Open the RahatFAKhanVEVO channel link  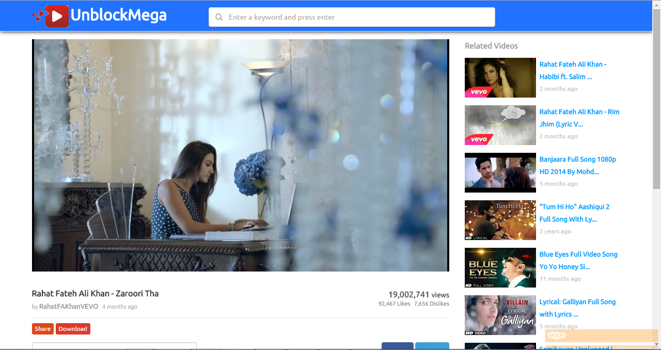[69, 307]
